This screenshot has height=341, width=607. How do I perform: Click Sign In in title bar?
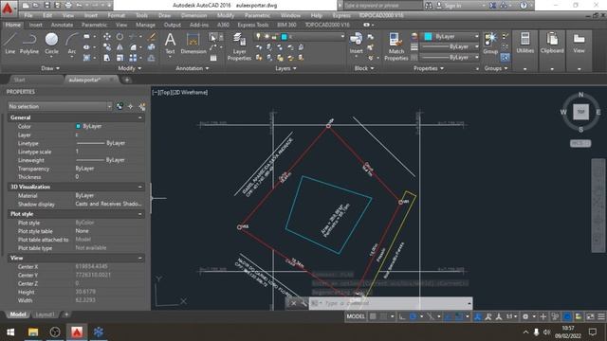point(453,6)
